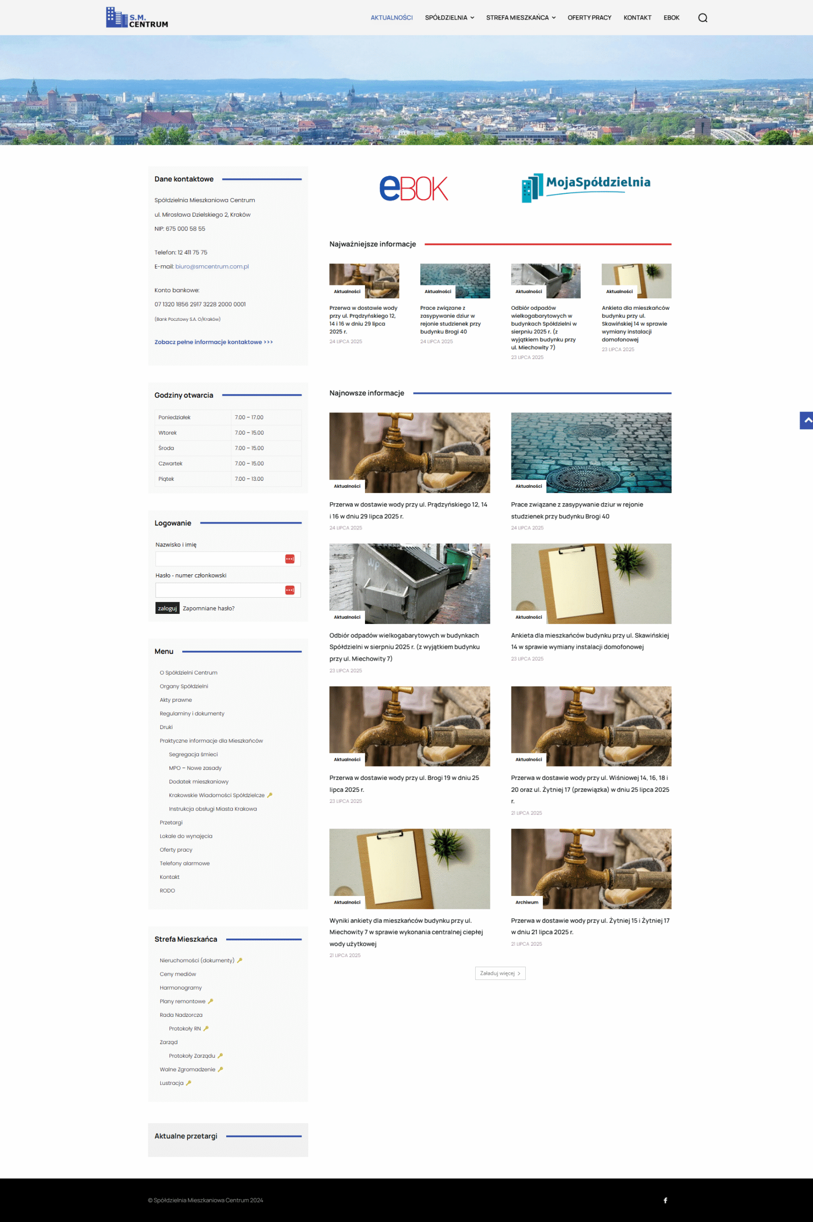Viewport: 813px width, 1222px height.
Task: Expand the Strefa Mieszkańca dropdown menu
Action: [520, 18]
